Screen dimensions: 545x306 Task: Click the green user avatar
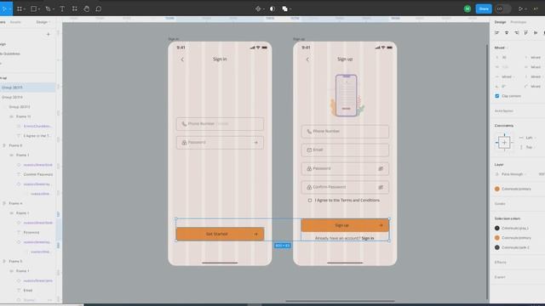(468, 8)
